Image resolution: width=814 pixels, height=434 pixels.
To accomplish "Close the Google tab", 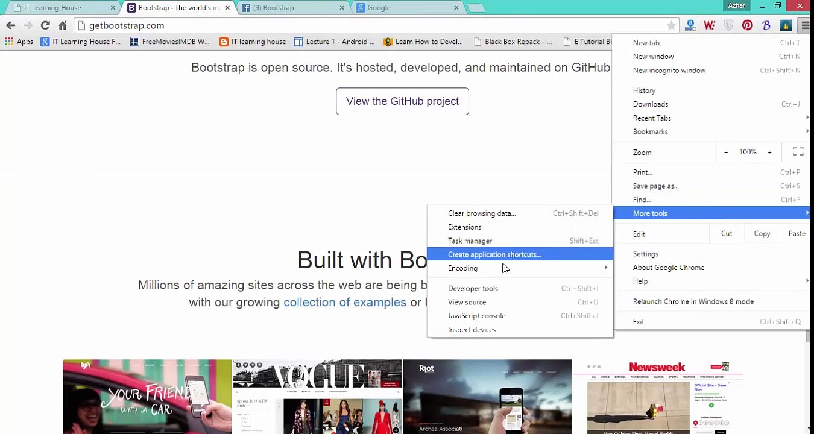I will coord(456,8).
